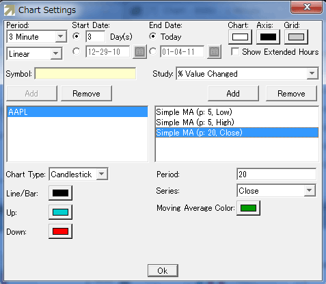The image size is (326, 284).
Task: Click the Chart Settings title bar icon
Action: pyautogui.click(x=10, y=10)
